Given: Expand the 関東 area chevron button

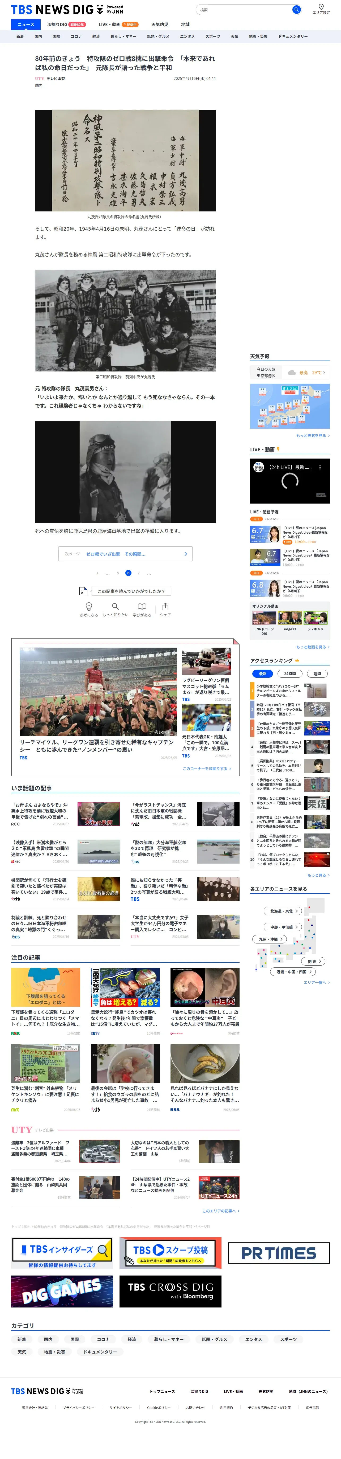Looking at the screenshot, I should tap(313, 961).
